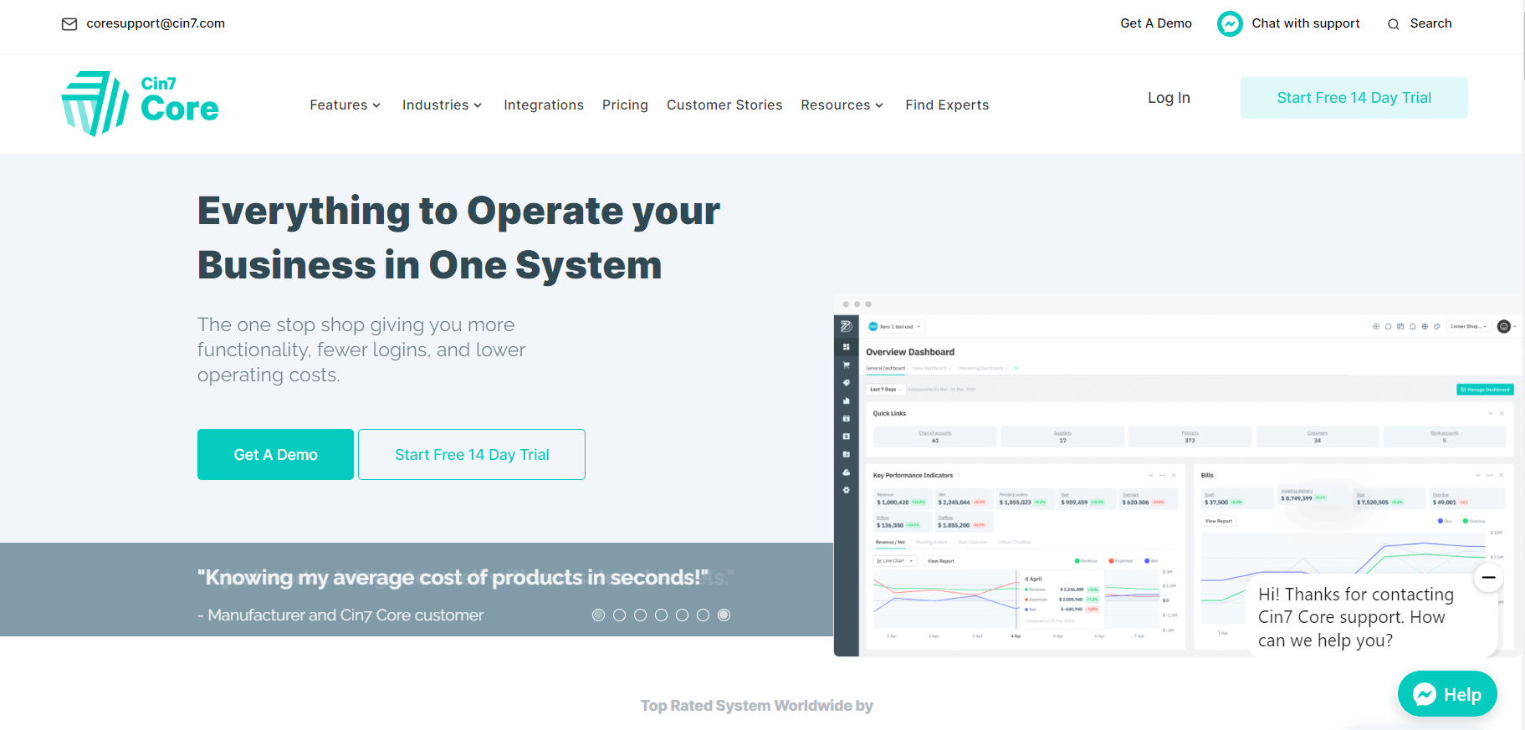This screenshot has height=730, width=1525.
Task: Click the Log In link
Action: tap(1169, 98)
